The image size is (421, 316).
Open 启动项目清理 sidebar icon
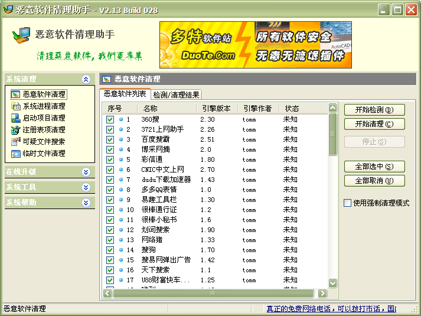[15, 118]
